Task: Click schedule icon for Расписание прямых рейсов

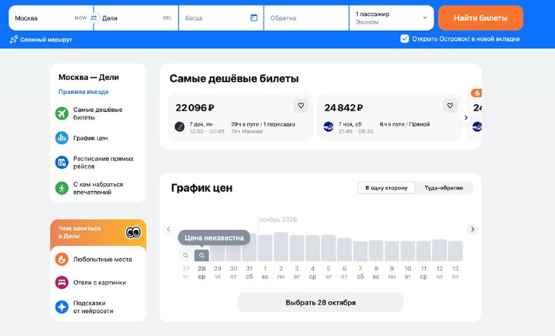Action: tap(62, 162)
